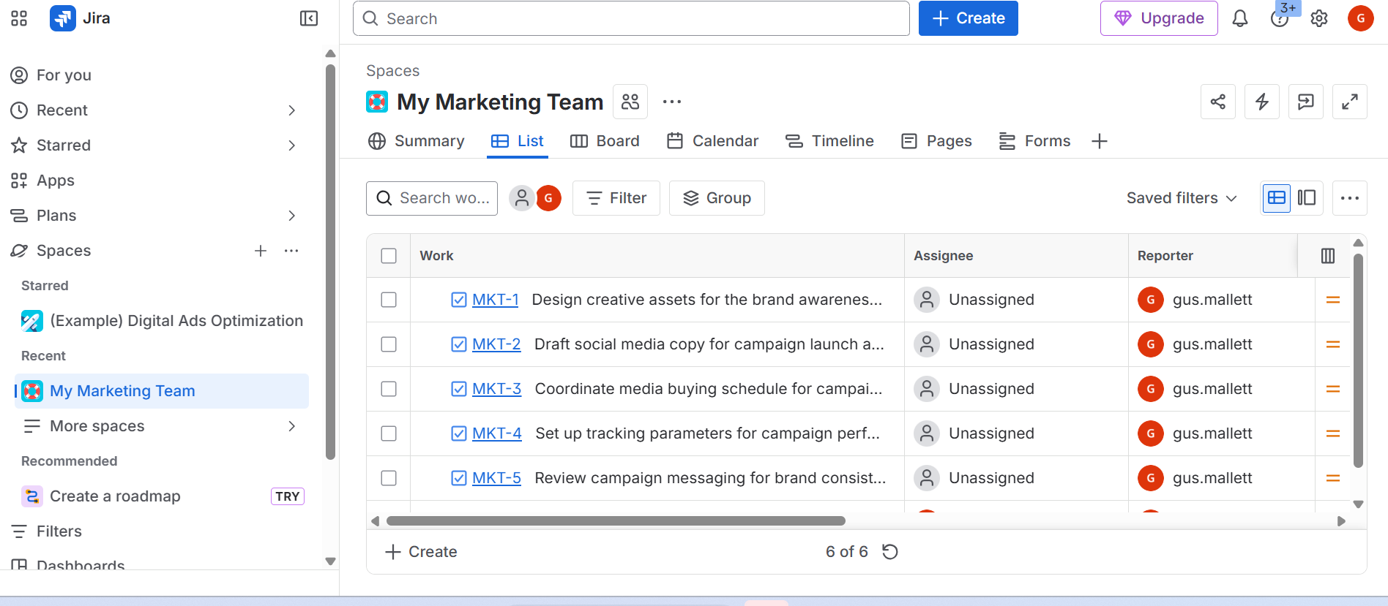
Task: Switch to the Pages tab
Action: click(x=936, y=141)
